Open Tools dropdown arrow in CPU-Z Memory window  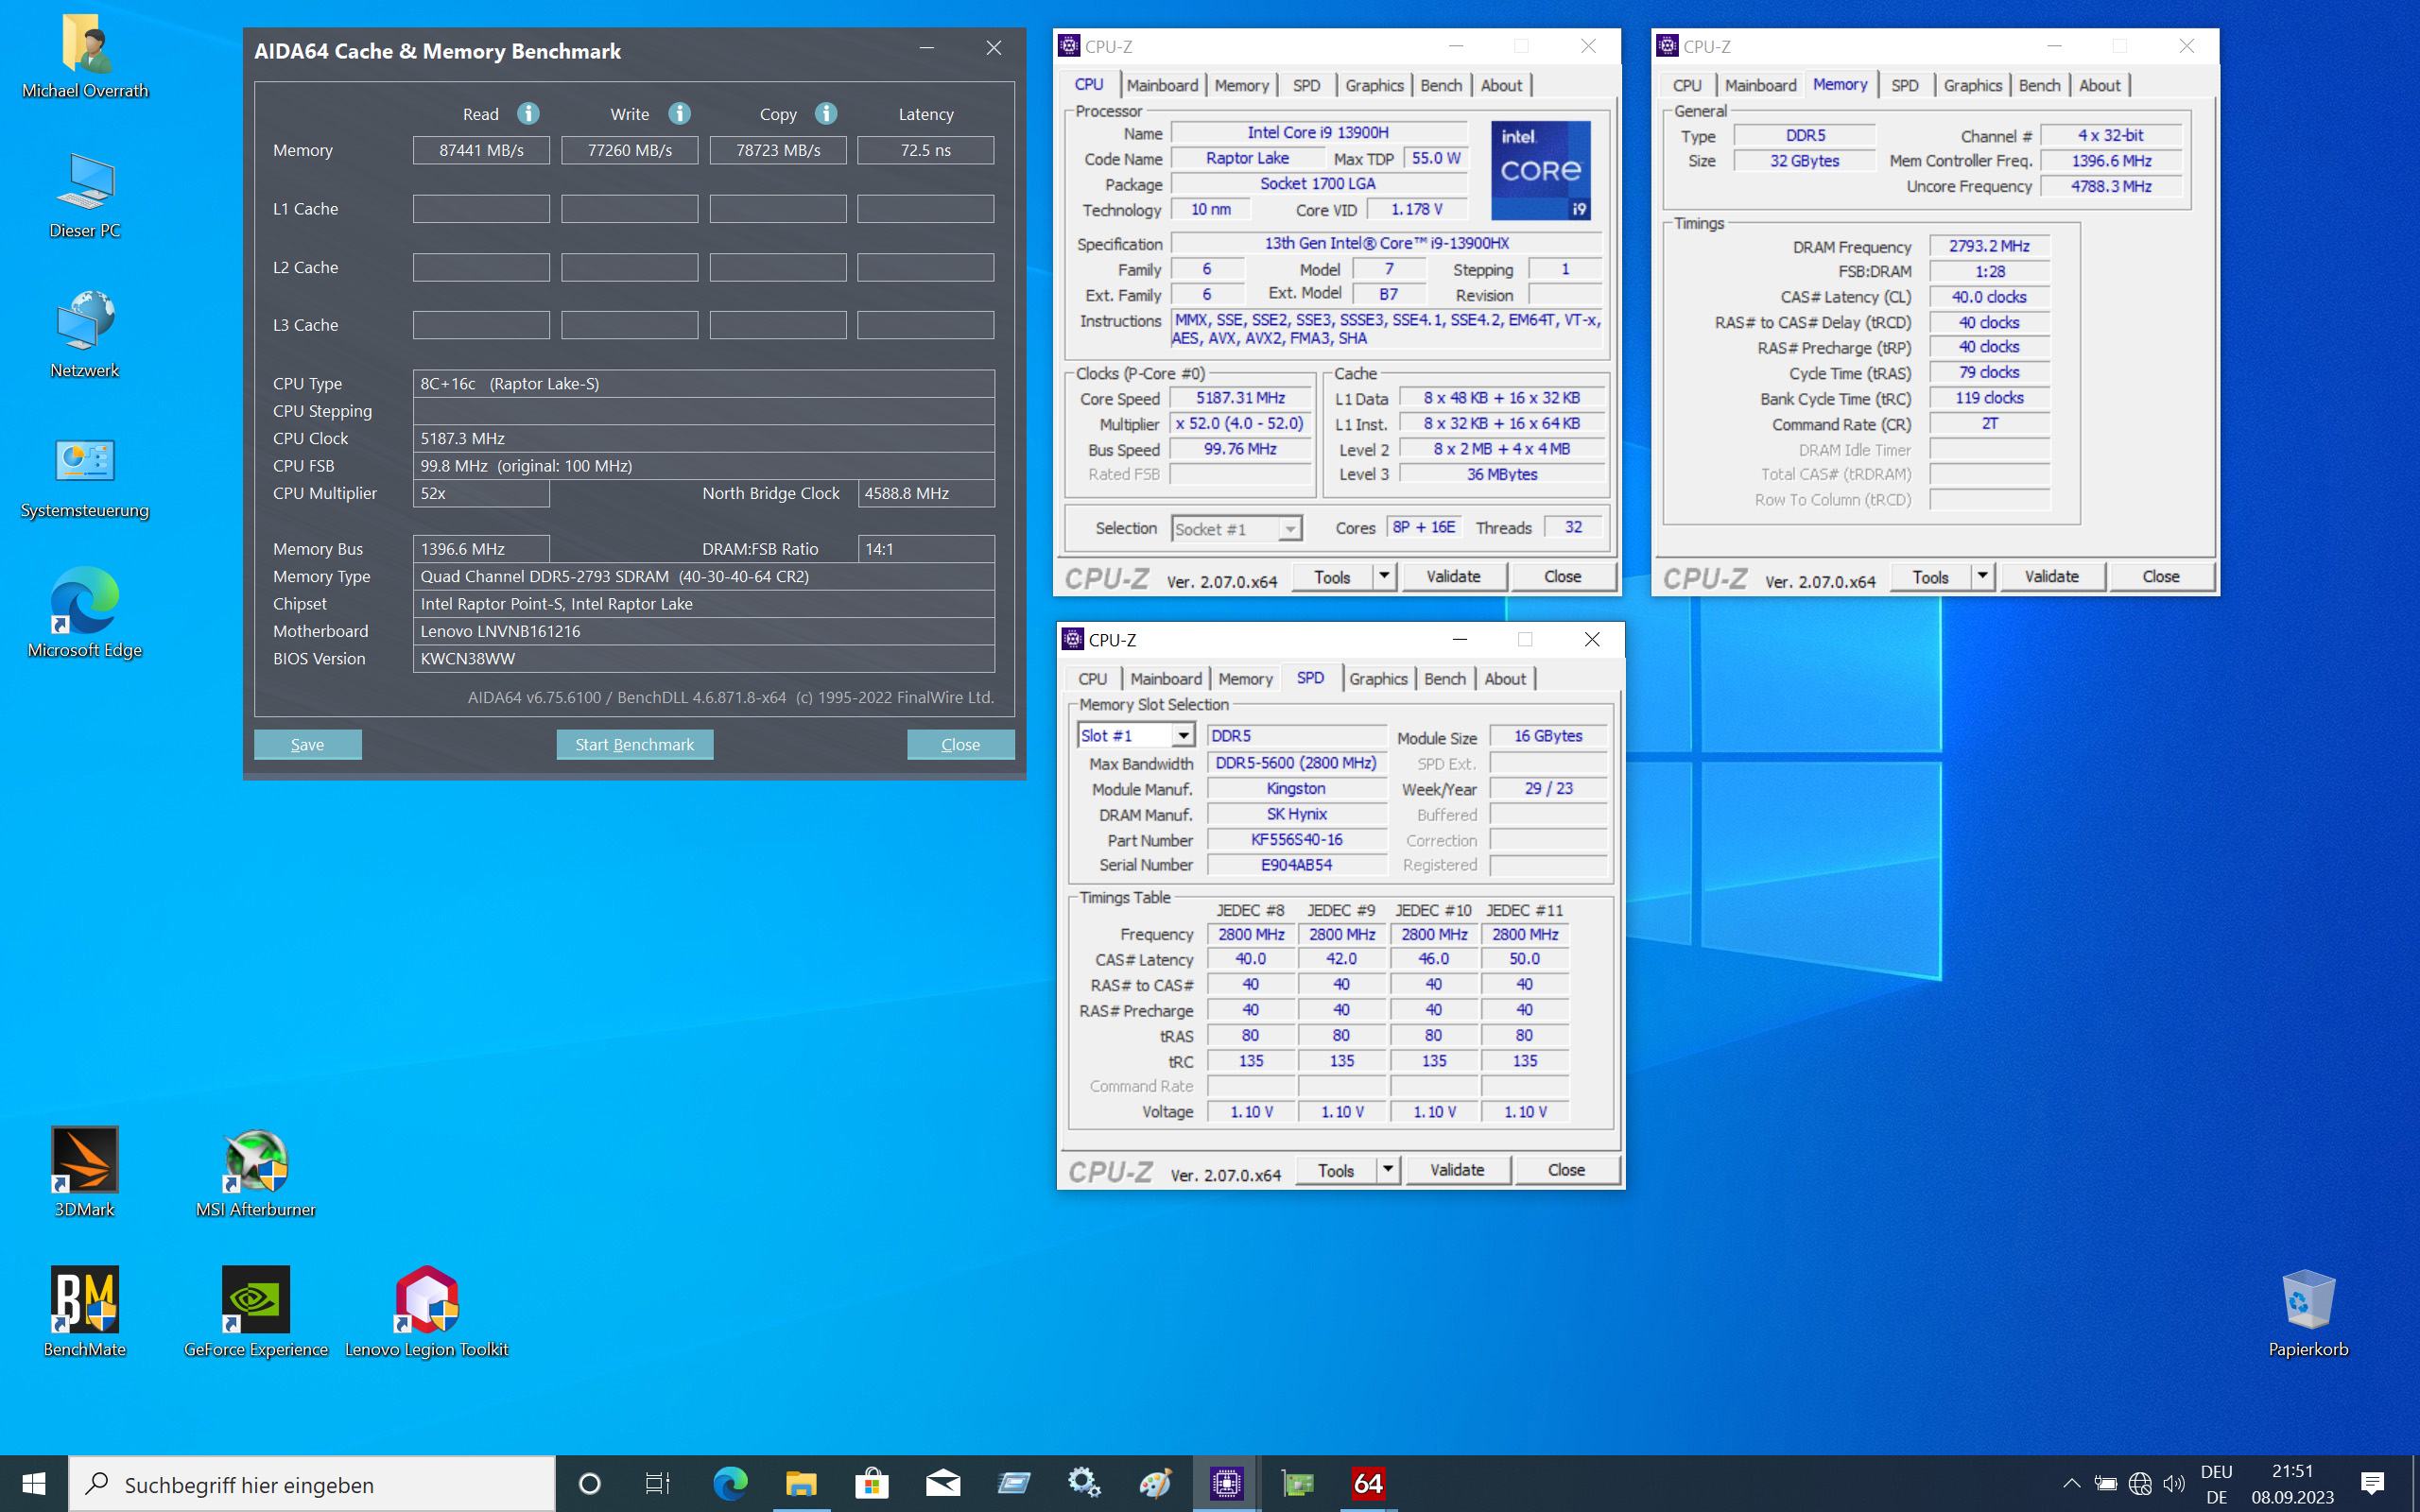(1982, 577)
